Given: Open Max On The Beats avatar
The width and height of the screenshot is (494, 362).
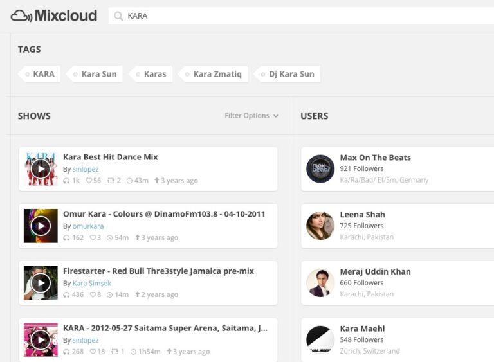Looking at the screenshot, I should click(x=320, y=169).
